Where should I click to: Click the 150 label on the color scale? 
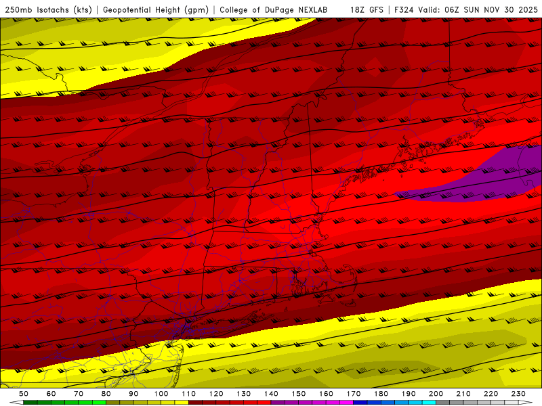299,394
